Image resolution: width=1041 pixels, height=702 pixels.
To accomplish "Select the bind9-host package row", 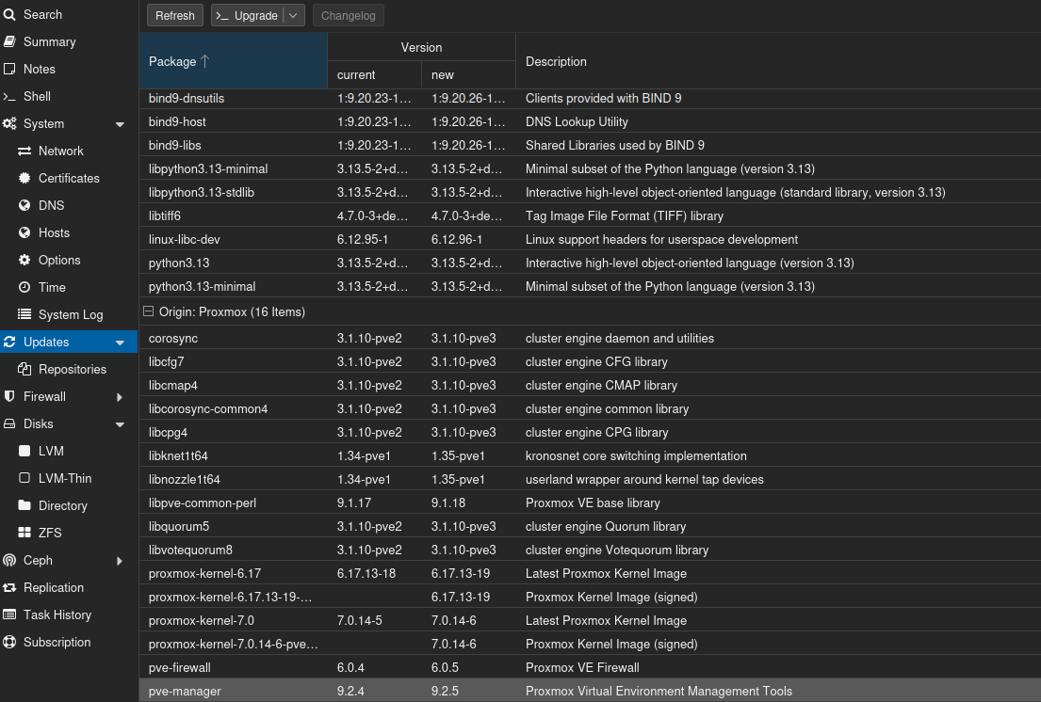I will point(590,121).
